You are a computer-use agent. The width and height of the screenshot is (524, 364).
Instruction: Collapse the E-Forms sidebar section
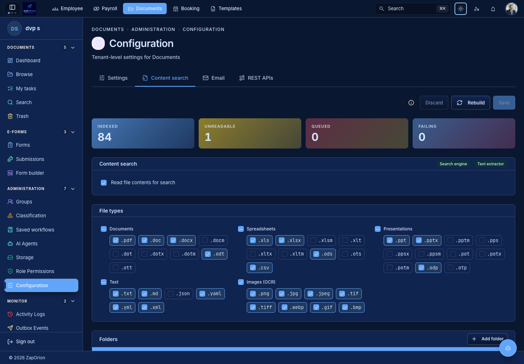(x=73, y=132)
